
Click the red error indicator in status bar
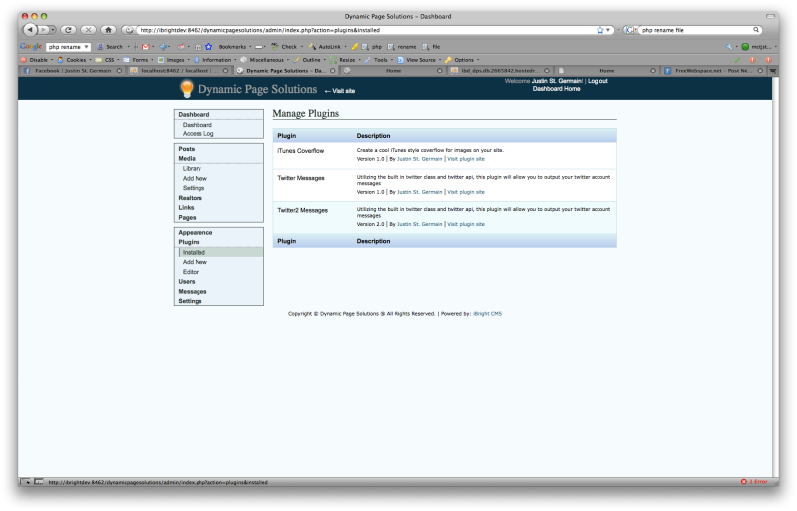pyautogui.click(x=754, y=482)
